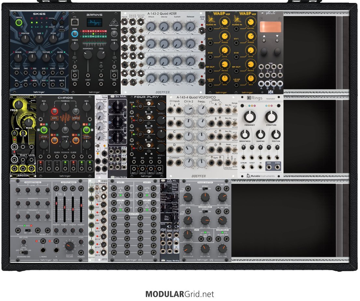Toggle the EQ/BYP switch on 305
Image resolution: width=360 pixels, height=301 pixels.
coord(28,230)
